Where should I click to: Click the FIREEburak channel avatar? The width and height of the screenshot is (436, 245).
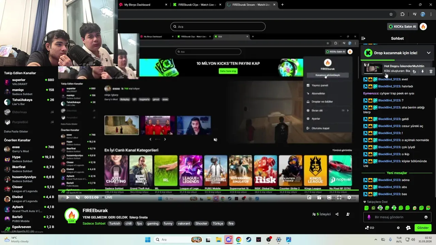(72, 215)
